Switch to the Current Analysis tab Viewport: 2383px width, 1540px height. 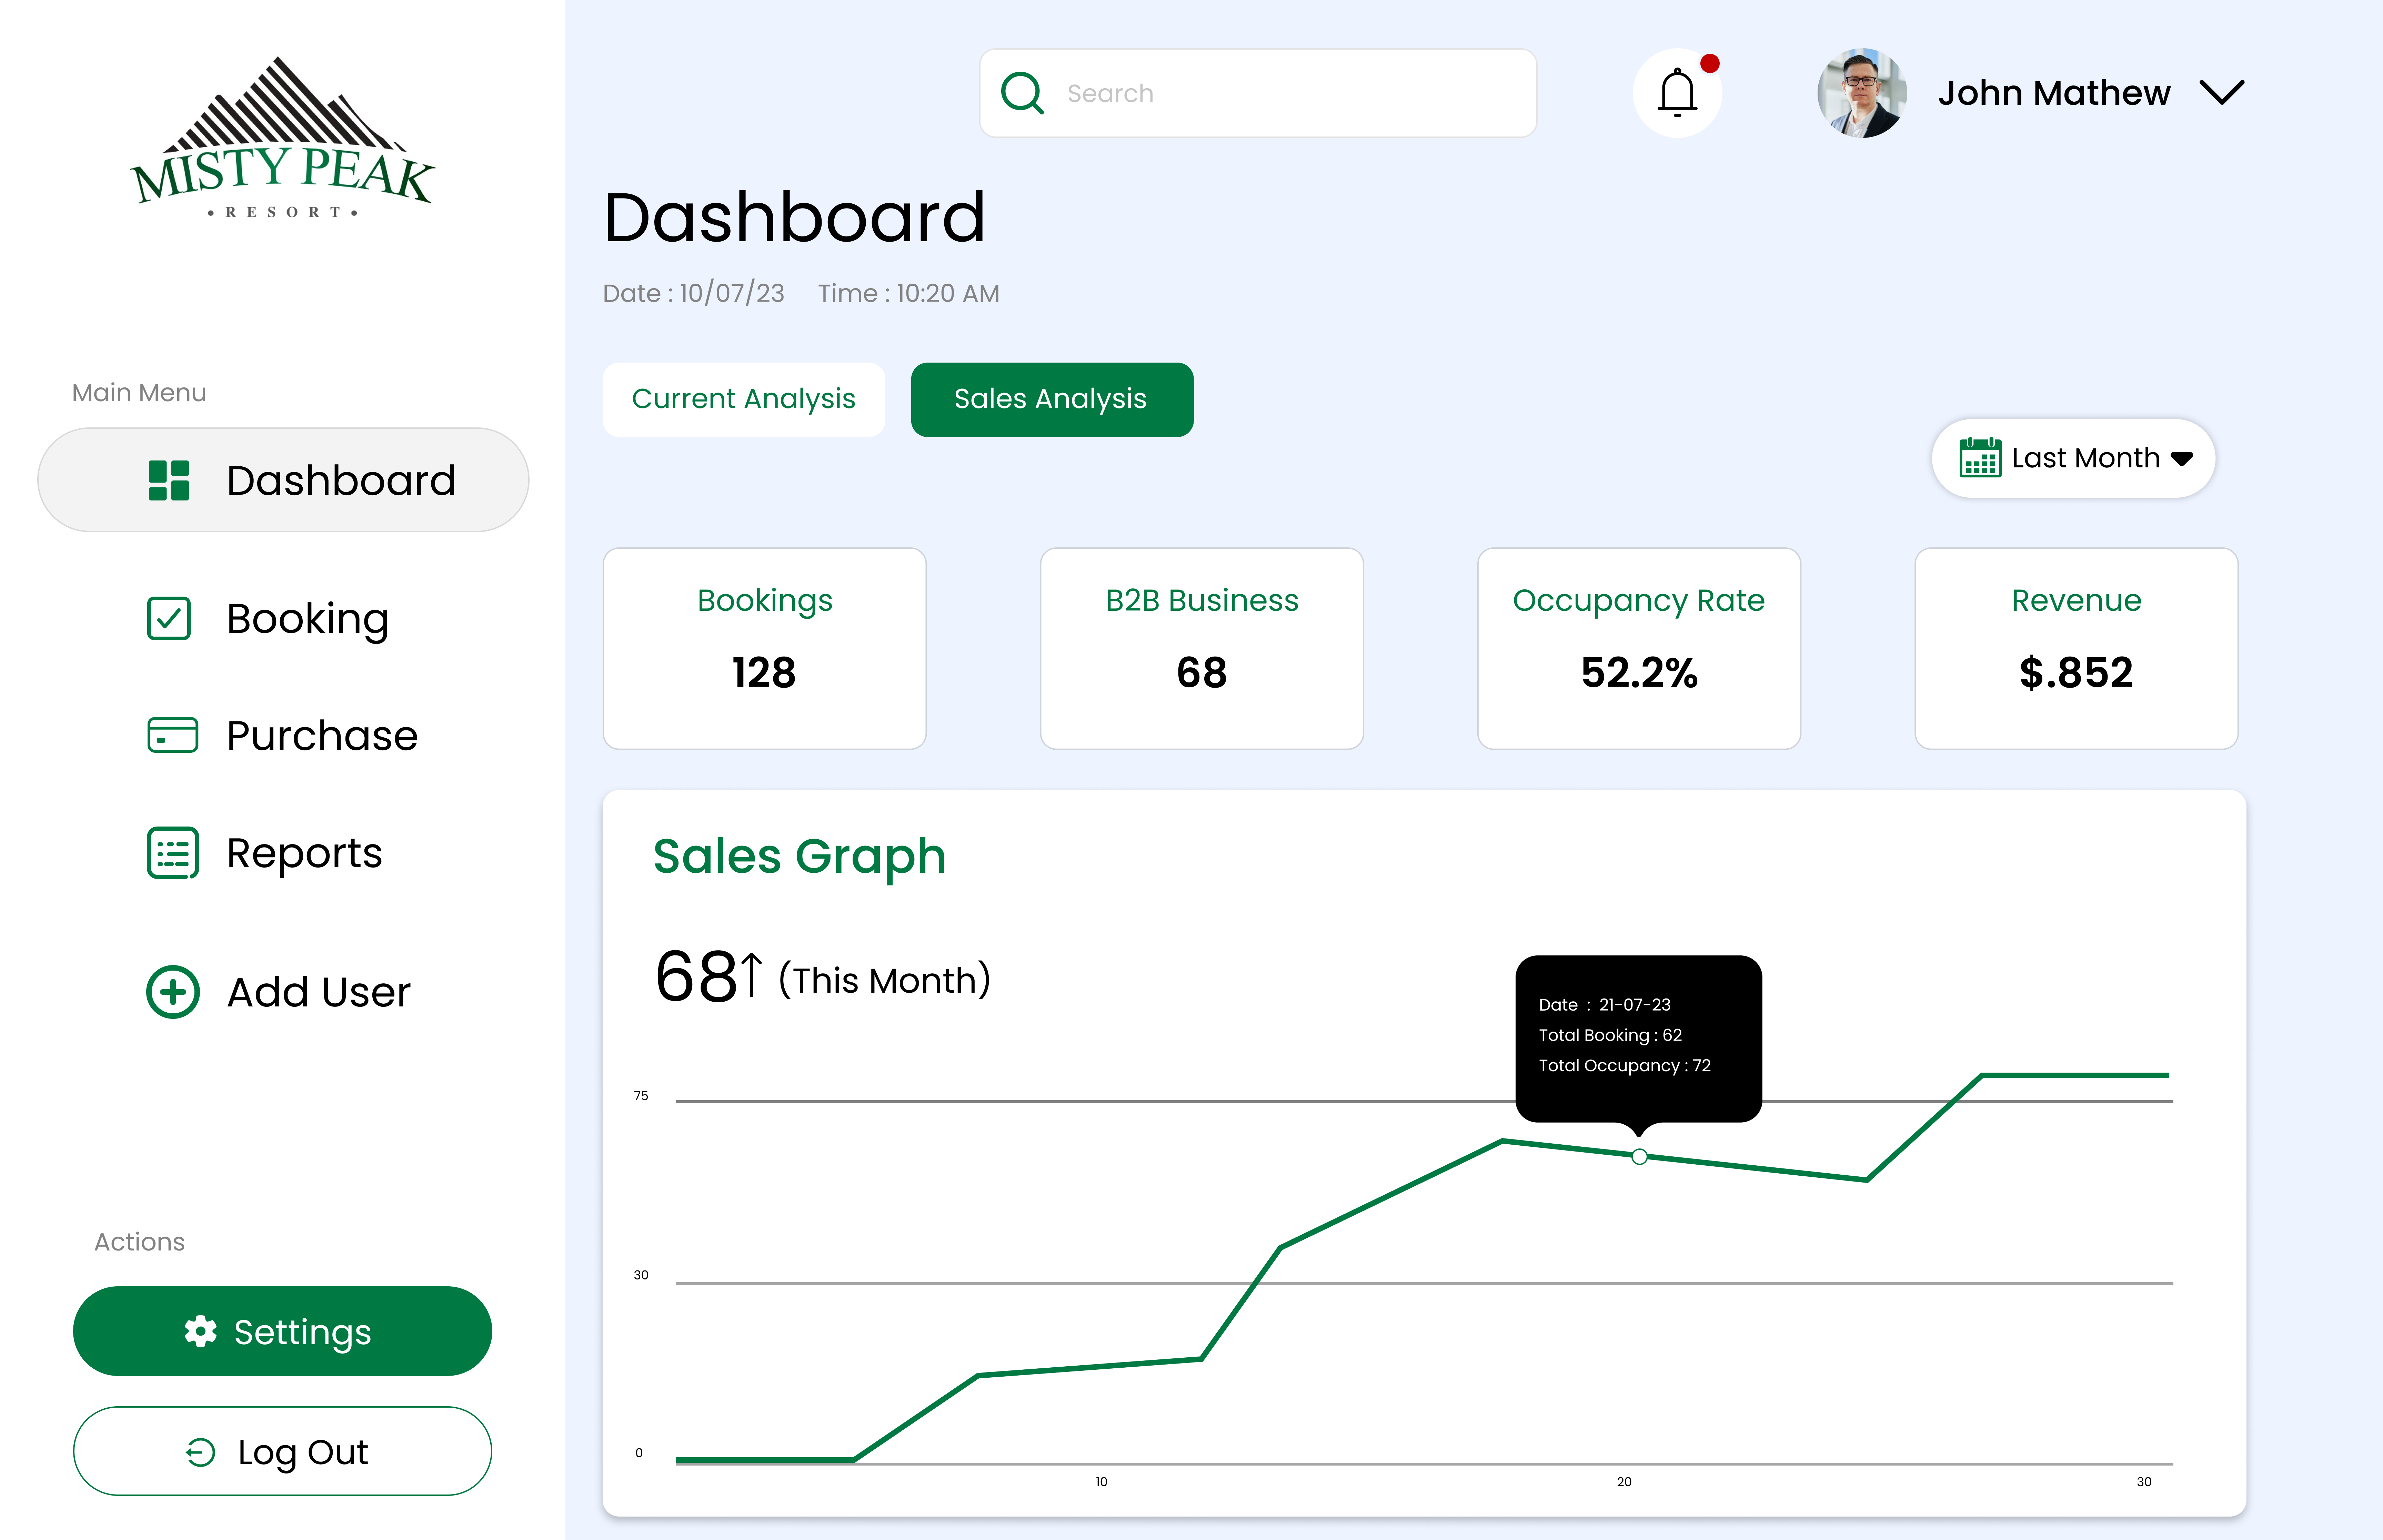coord(743,399)
